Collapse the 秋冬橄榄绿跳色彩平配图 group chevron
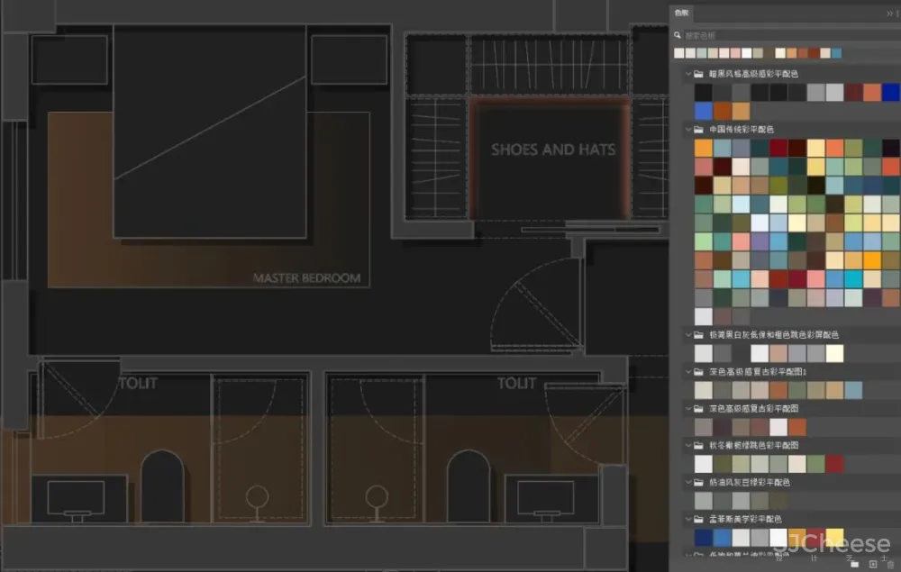The height and width of the screenshot is (572, 901). [x=687, y=445]
